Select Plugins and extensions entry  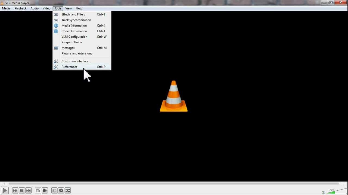tap(82, 53)
